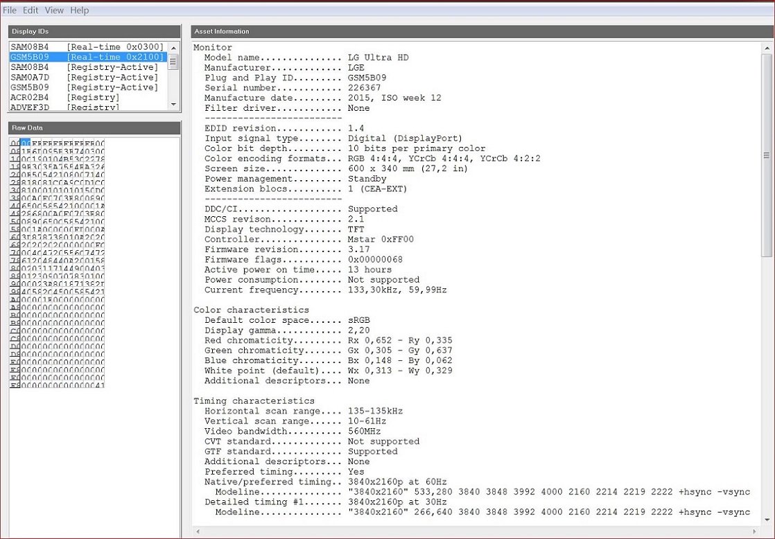Screen dimensions: 775x539
Task: Click the EDID revision value 1.4
Action: pyautogui.click(x=356, y=128)
